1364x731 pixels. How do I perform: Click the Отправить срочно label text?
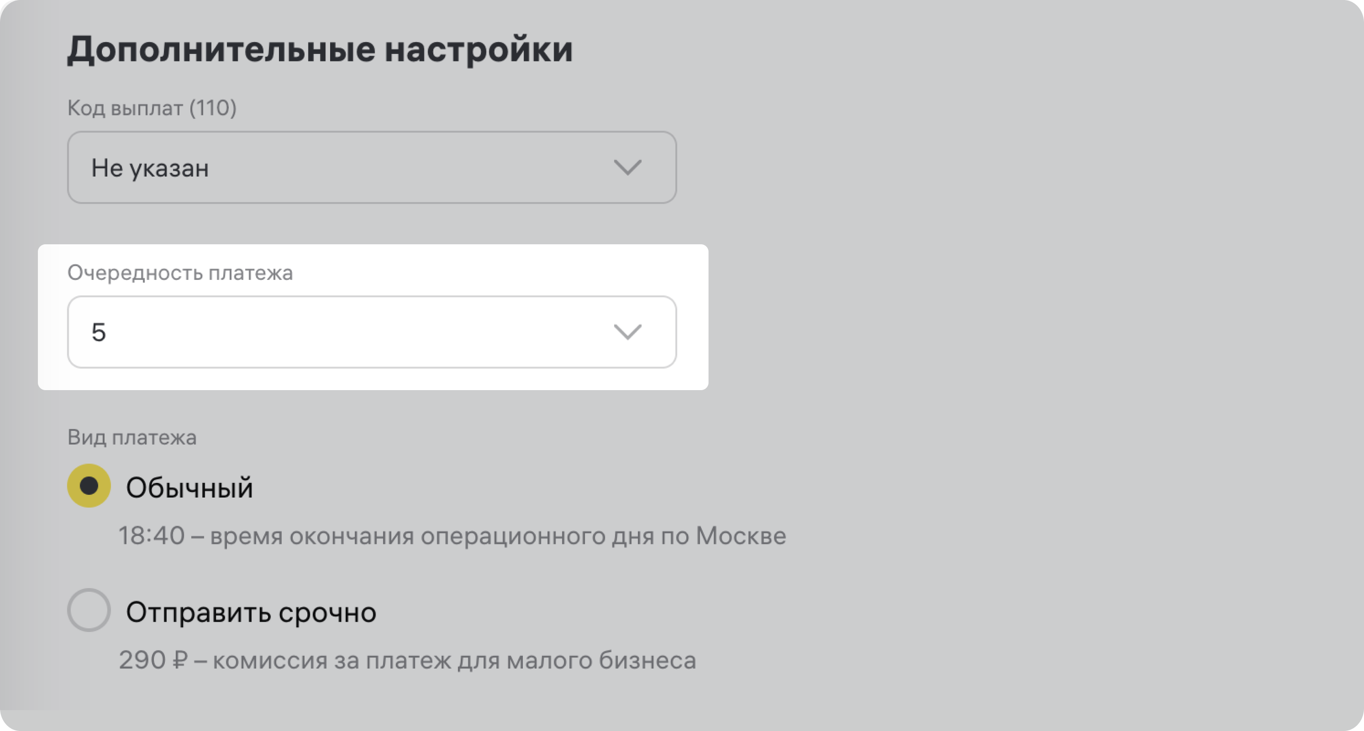251,613
